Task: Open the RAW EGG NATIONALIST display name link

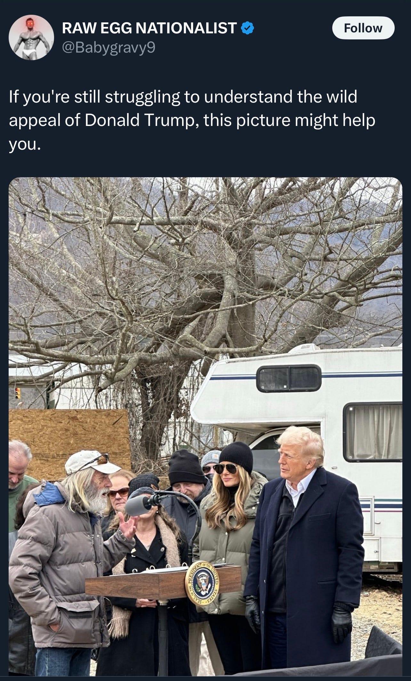Action: [149, 28]
